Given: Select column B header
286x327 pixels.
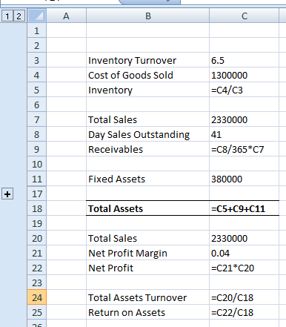Looking at the screenshot, I should click(147, 16).
